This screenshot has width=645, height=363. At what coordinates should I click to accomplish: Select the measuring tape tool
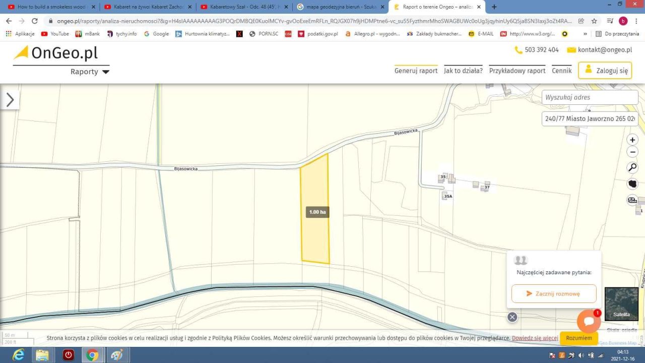(x=632, y=200)
